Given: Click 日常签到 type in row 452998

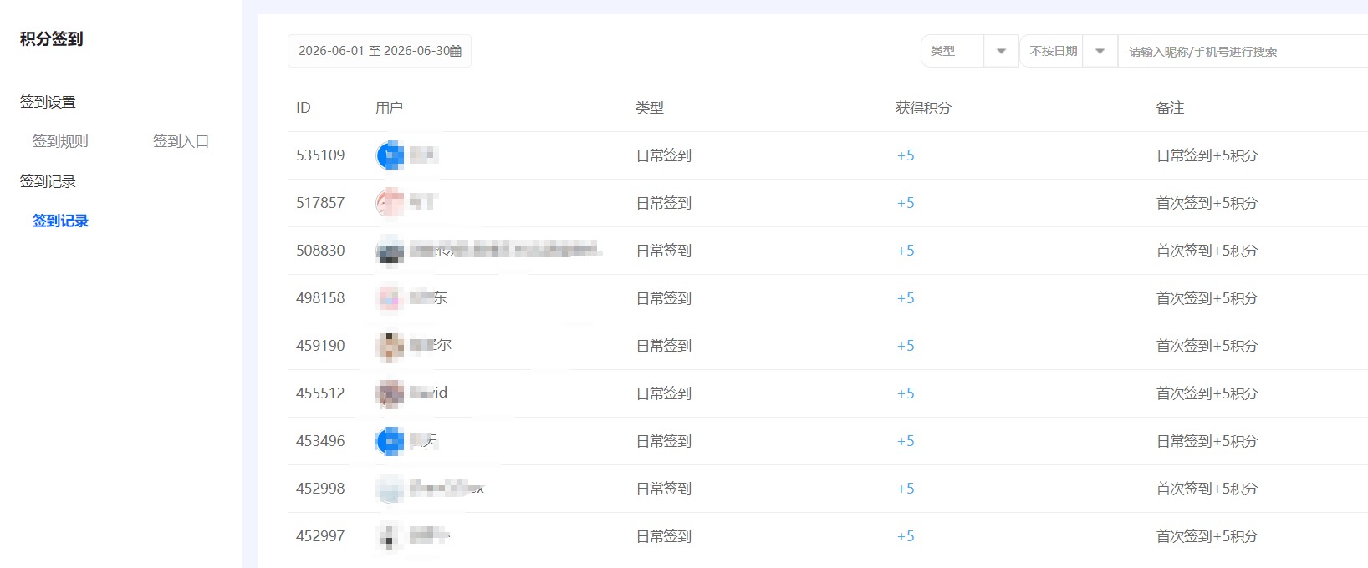Looking at the screenshot, I should pyautogui.click(x=664, y=489).
